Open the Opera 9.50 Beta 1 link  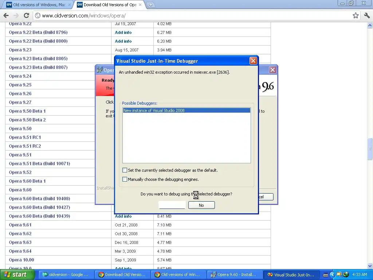(27, 111)
